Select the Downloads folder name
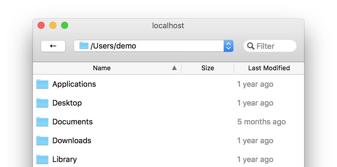The image size is (337, 167). (72, 141)
